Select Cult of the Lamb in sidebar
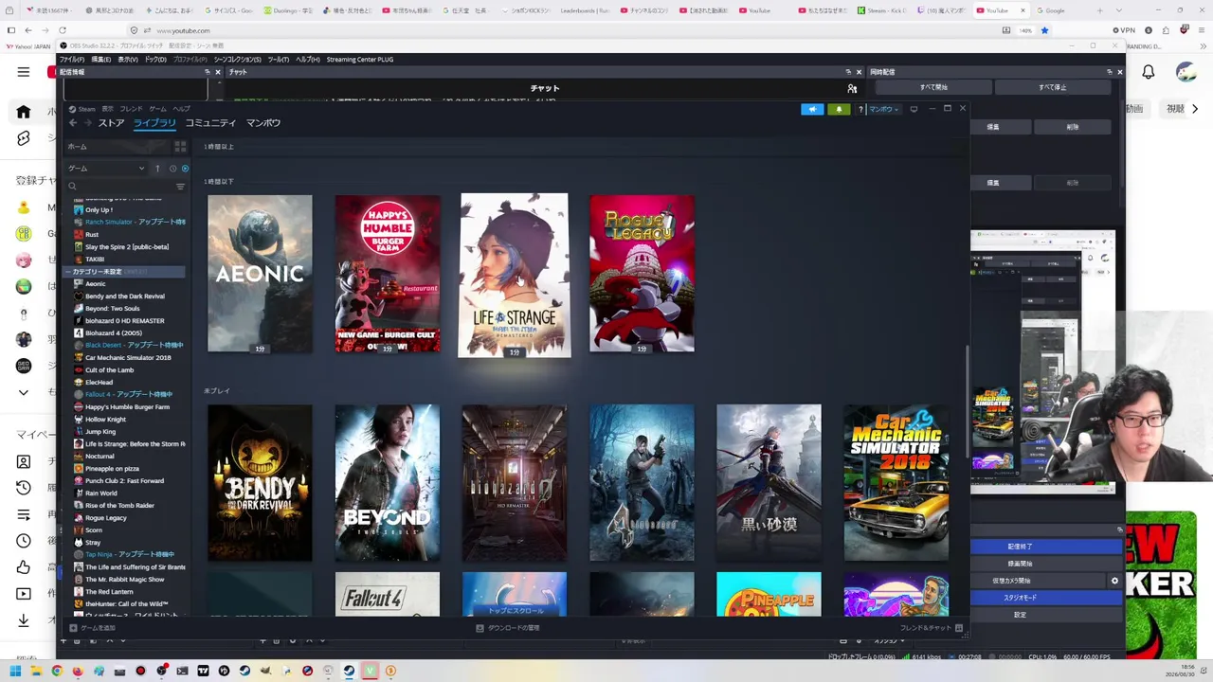This screenshot has height=682, width=1213. pos(110,370)
